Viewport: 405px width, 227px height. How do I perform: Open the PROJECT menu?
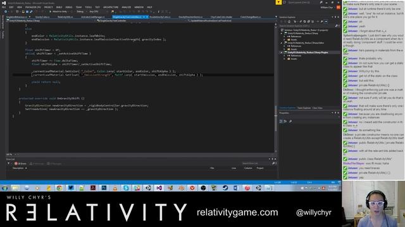(48, 7)
